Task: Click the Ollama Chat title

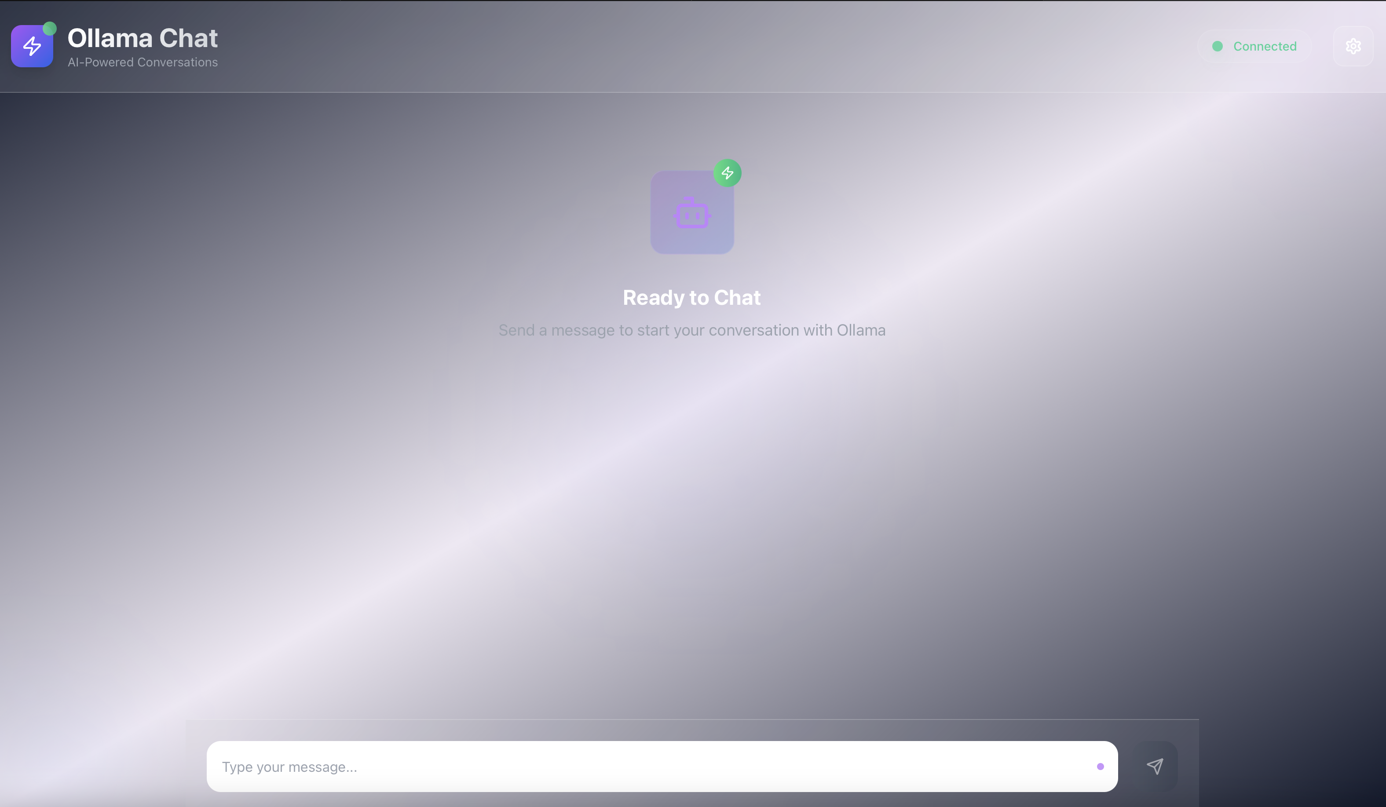Action: click(143, 38)
